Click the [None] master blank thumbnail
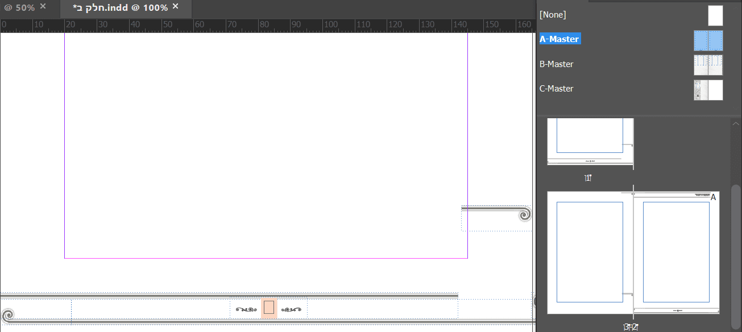 (715, 15)
